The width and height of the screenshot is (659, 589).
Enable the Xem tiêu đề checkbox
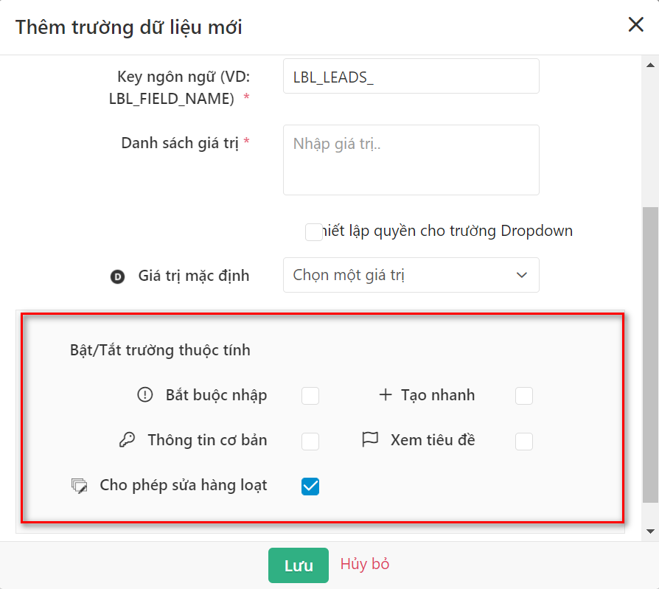coord(523,441)
